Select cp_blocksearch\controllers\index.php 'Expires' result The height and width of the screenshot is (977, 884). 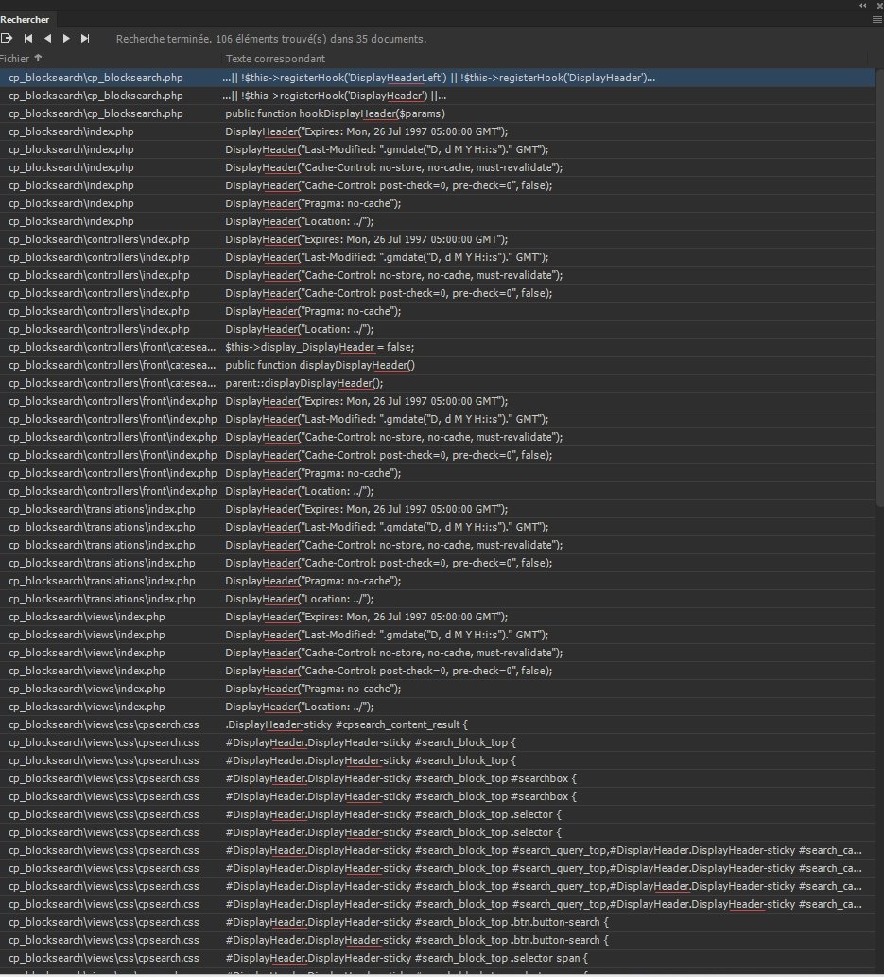438,240
